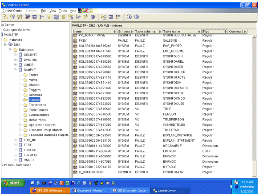
Task: Click the Block type cell
Action: click(x=206, y=151)
